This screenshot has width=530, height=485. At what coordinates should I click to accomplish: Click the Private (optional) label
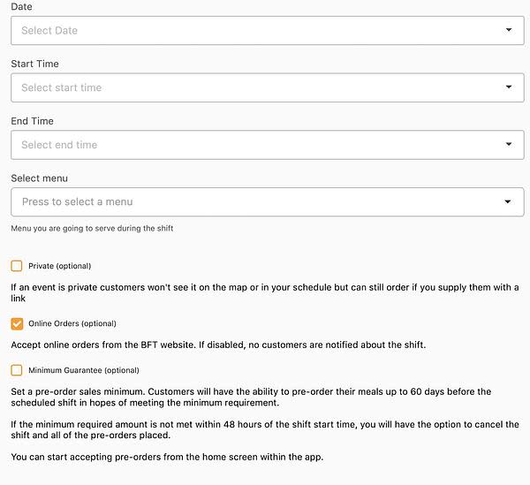(60, 266)
